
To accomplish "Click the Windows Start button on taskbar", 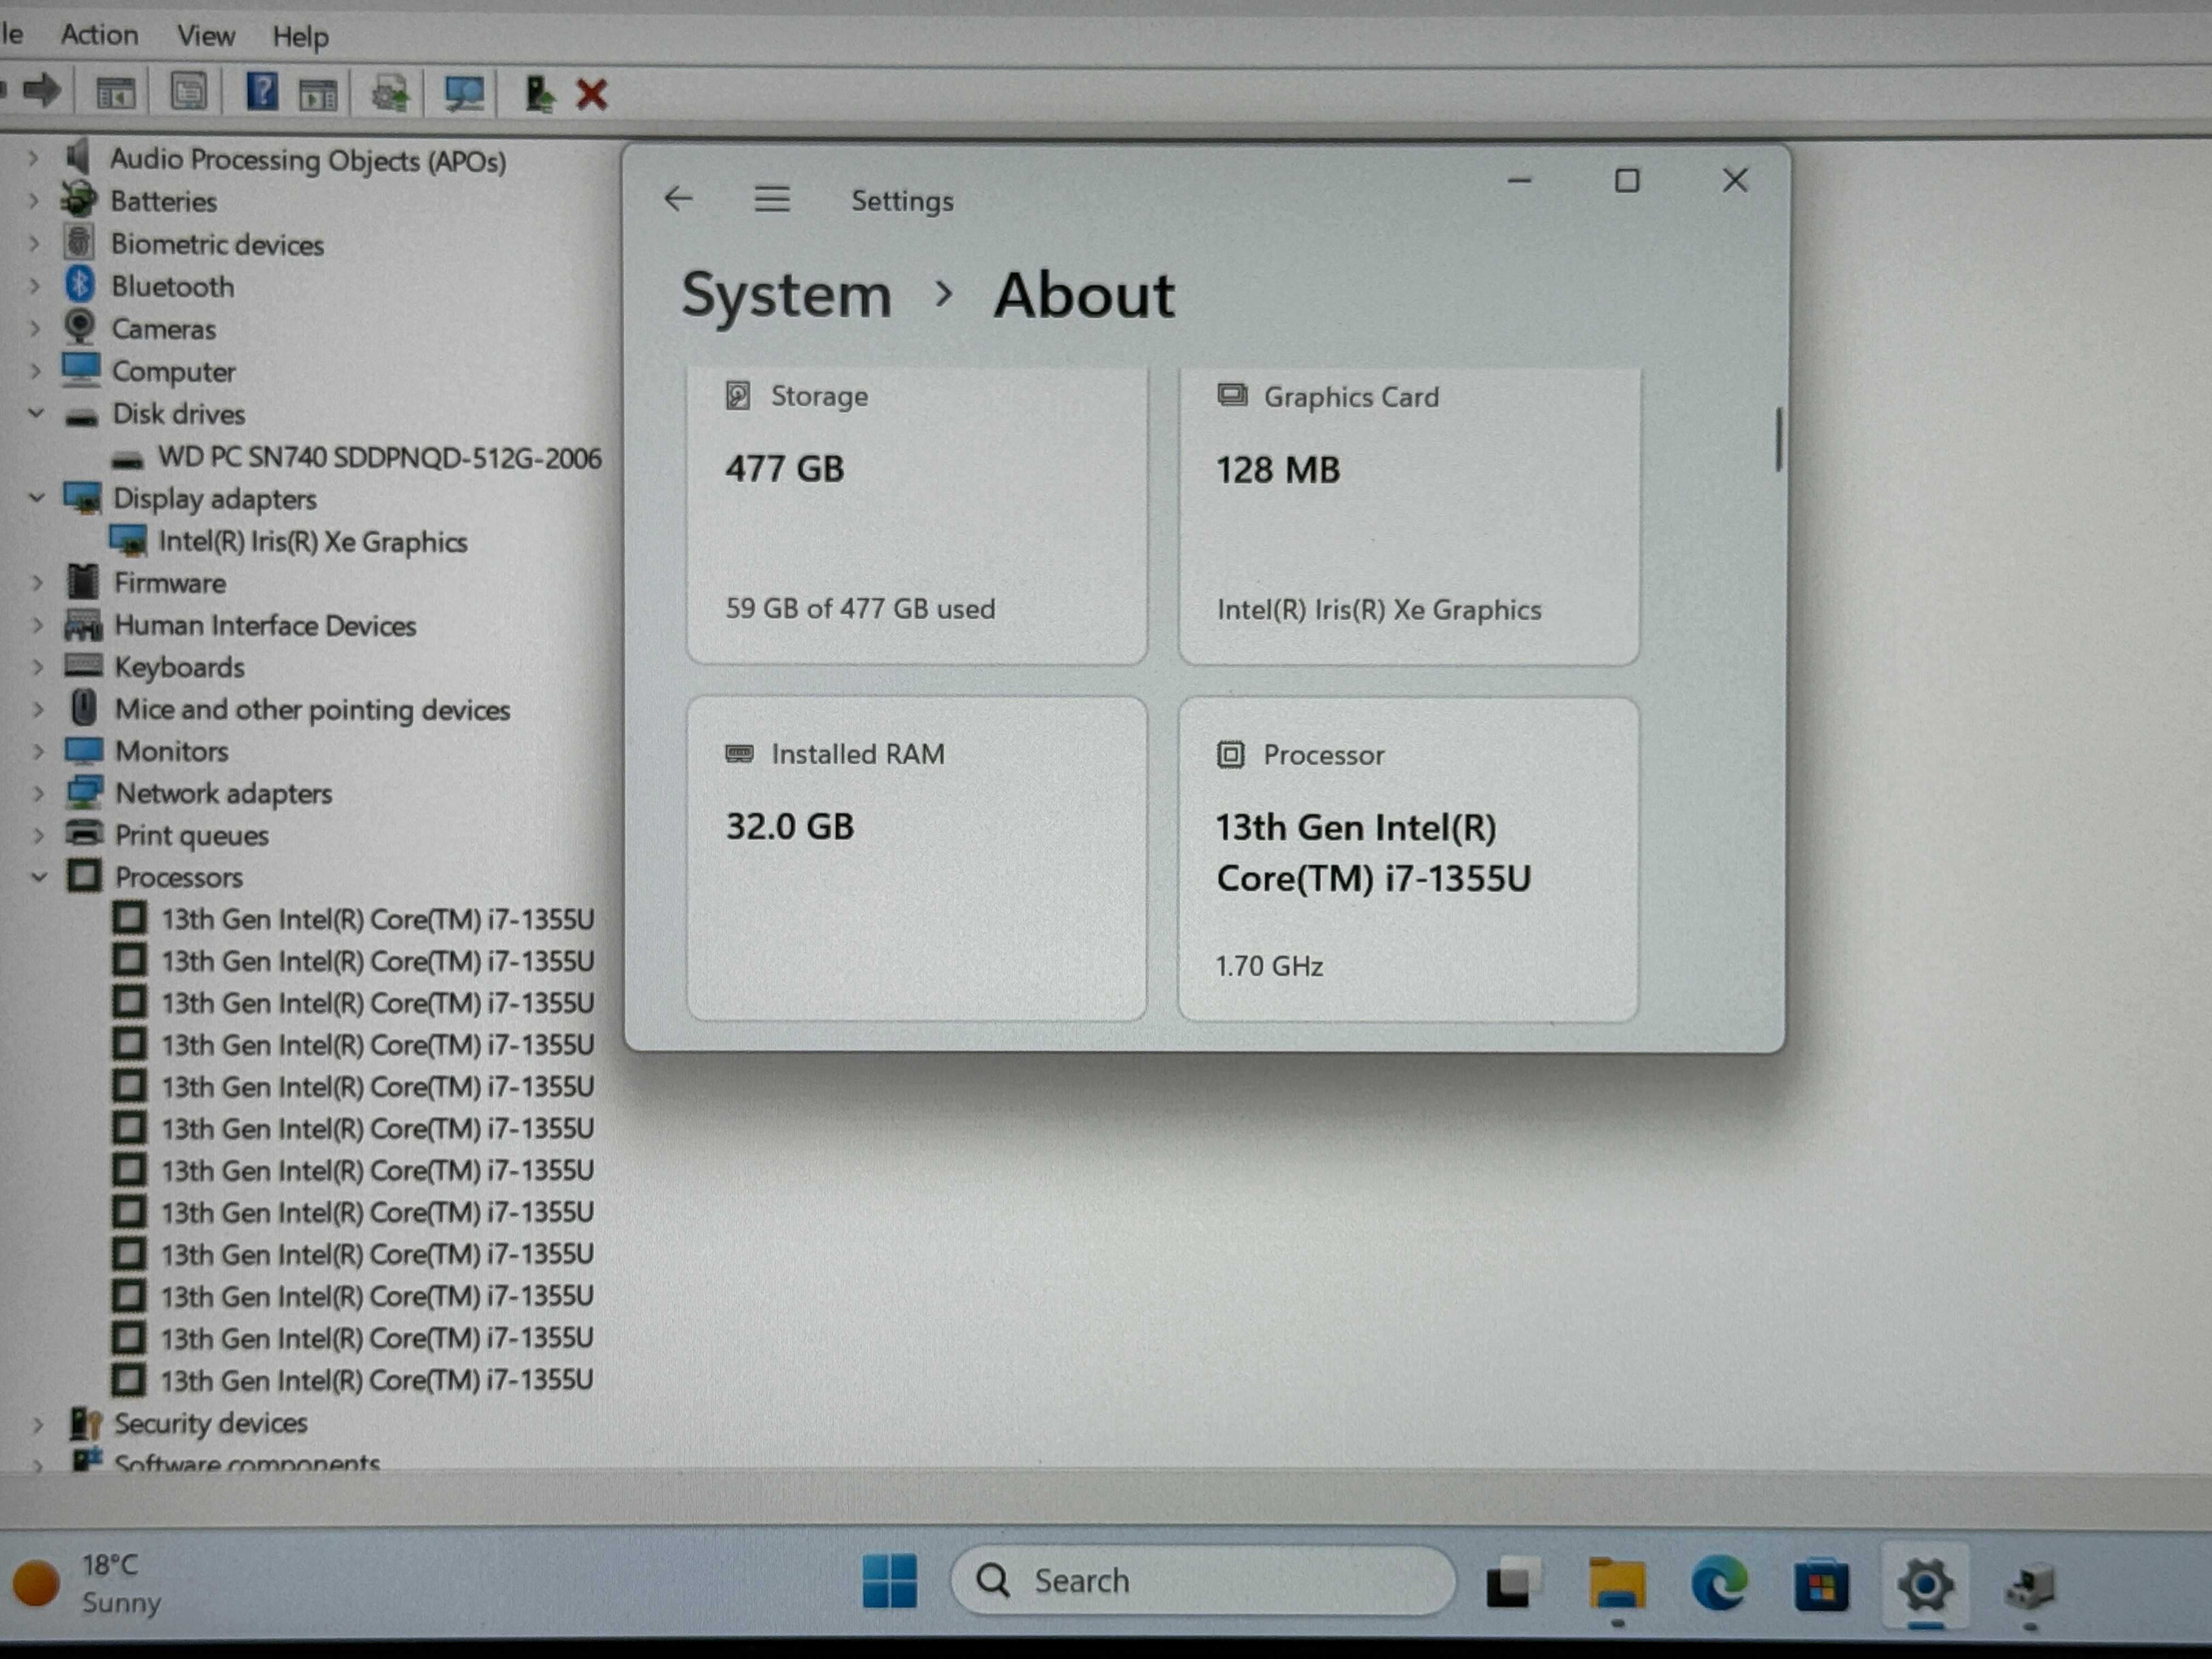I will pos(889,1581).
